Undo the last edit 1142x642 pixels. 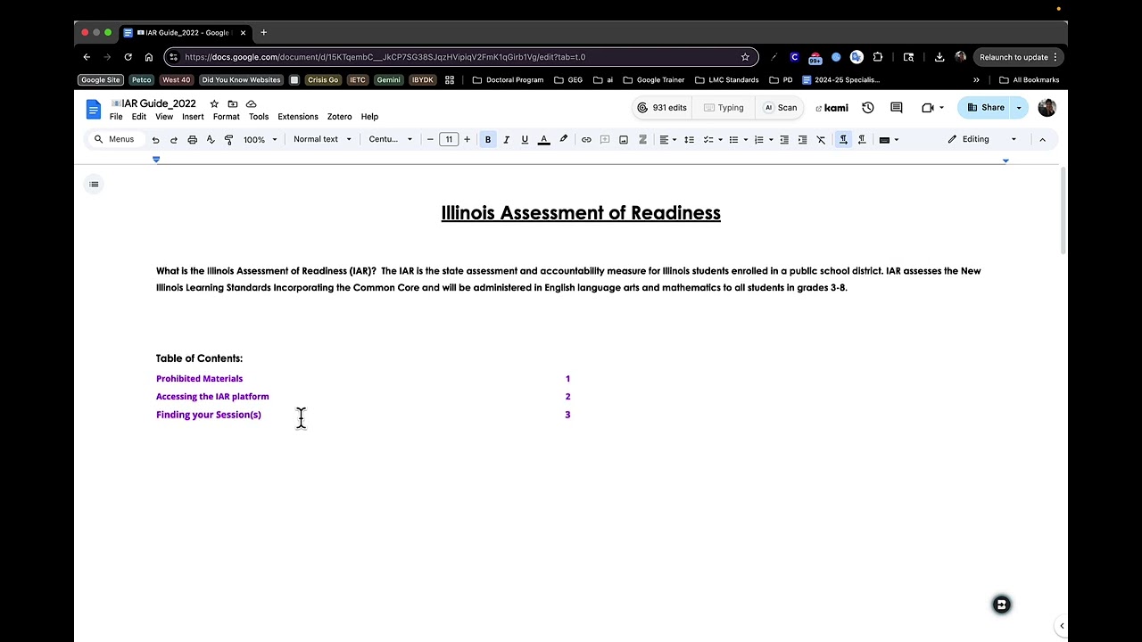pyautogui.click(x=155, y=140)
